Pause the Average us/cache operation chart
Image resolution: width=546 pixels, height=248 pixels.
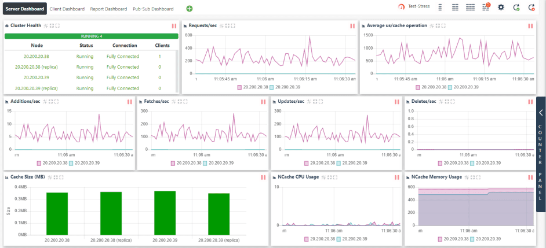point(530,25)
